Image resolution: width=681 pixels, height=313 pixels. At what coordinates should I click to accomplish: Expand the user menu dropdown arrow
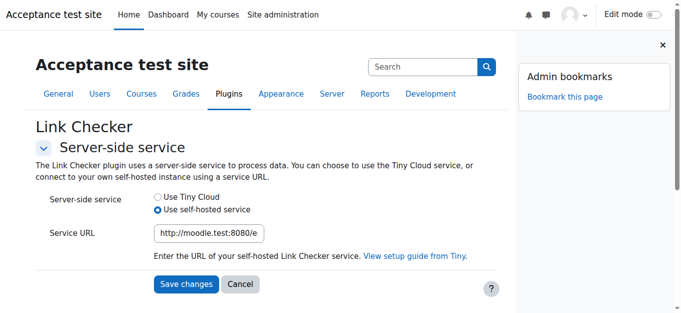point(585,16)
